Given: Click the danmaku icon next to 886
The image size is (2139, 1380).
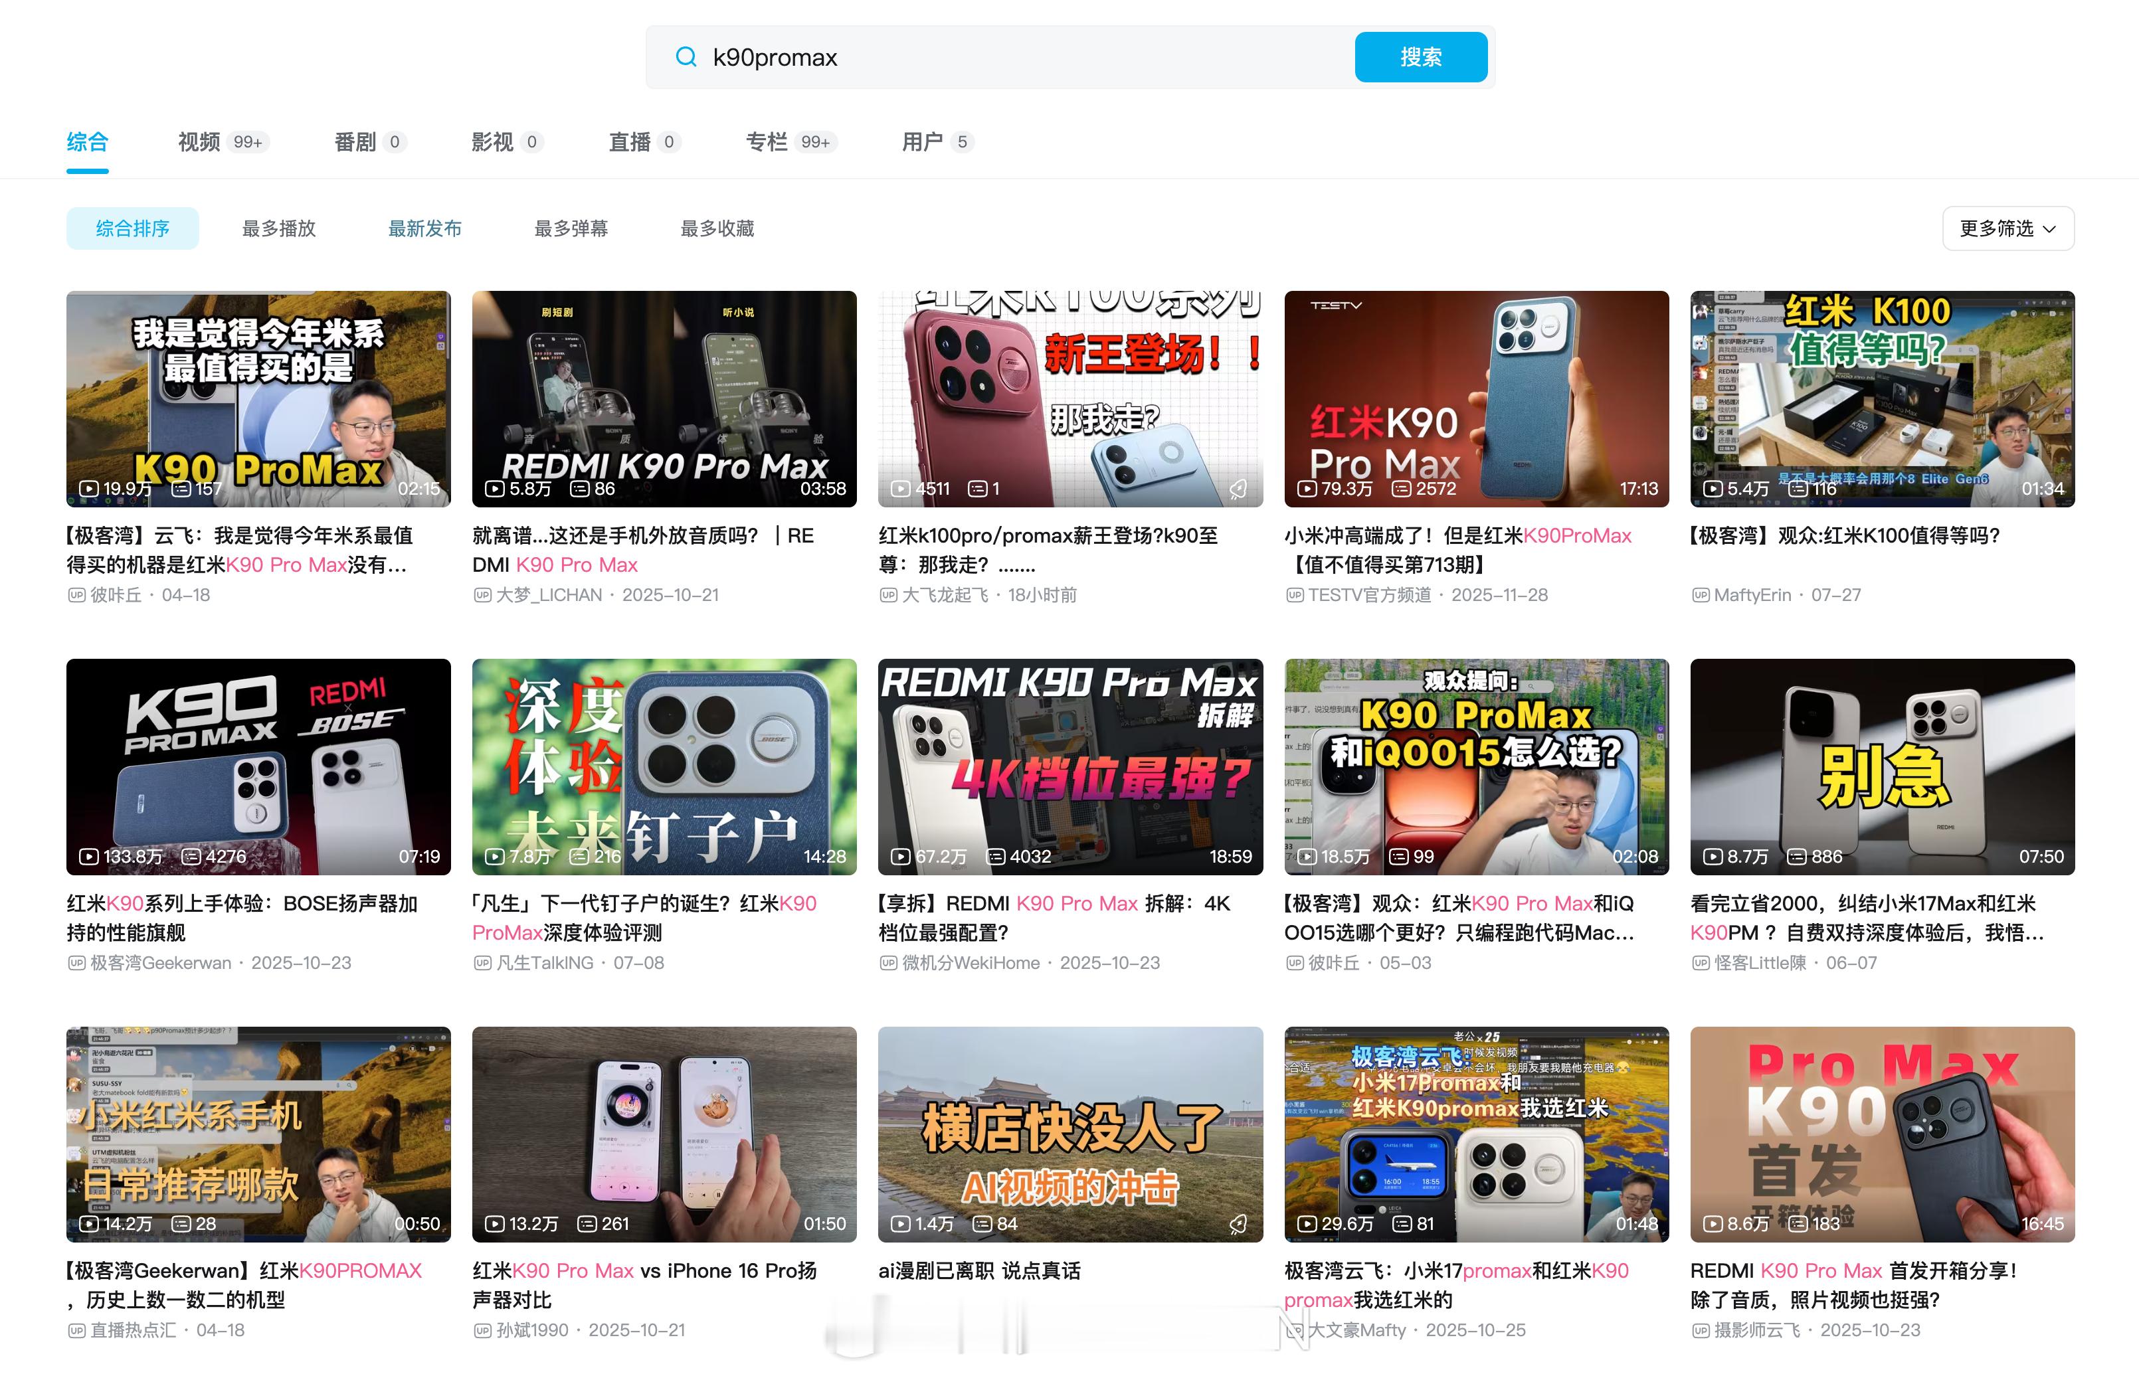Looking at the screenshot, I should 1797,857.
